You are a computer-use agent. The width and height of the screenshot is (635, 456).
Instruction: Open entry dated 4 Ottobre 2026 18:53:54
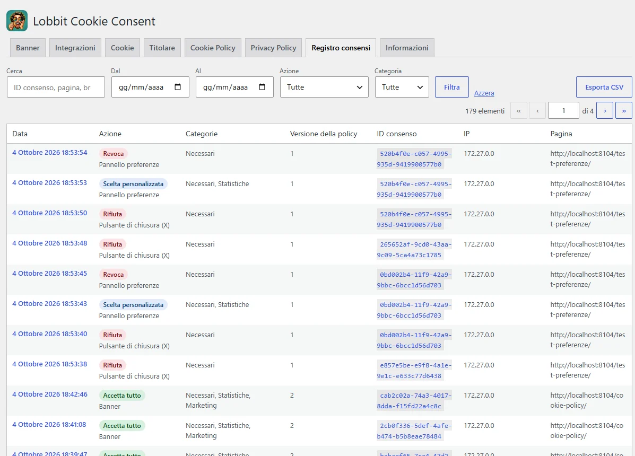[50, 153]
